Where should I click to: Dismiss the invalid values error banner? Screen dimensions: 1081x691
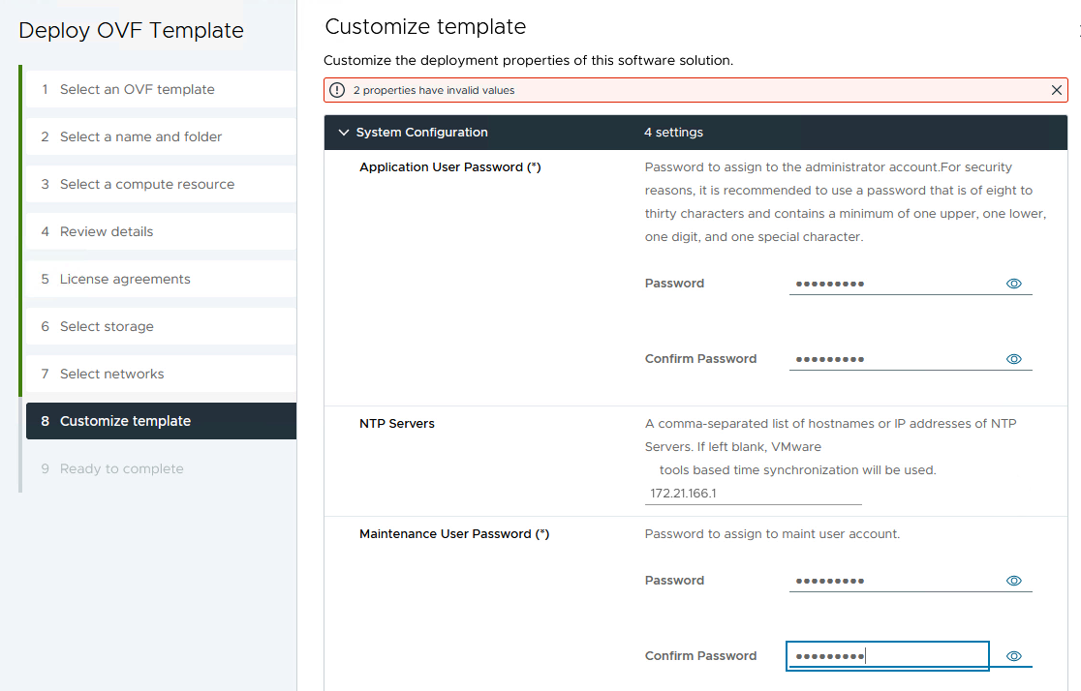(1056, 90)
